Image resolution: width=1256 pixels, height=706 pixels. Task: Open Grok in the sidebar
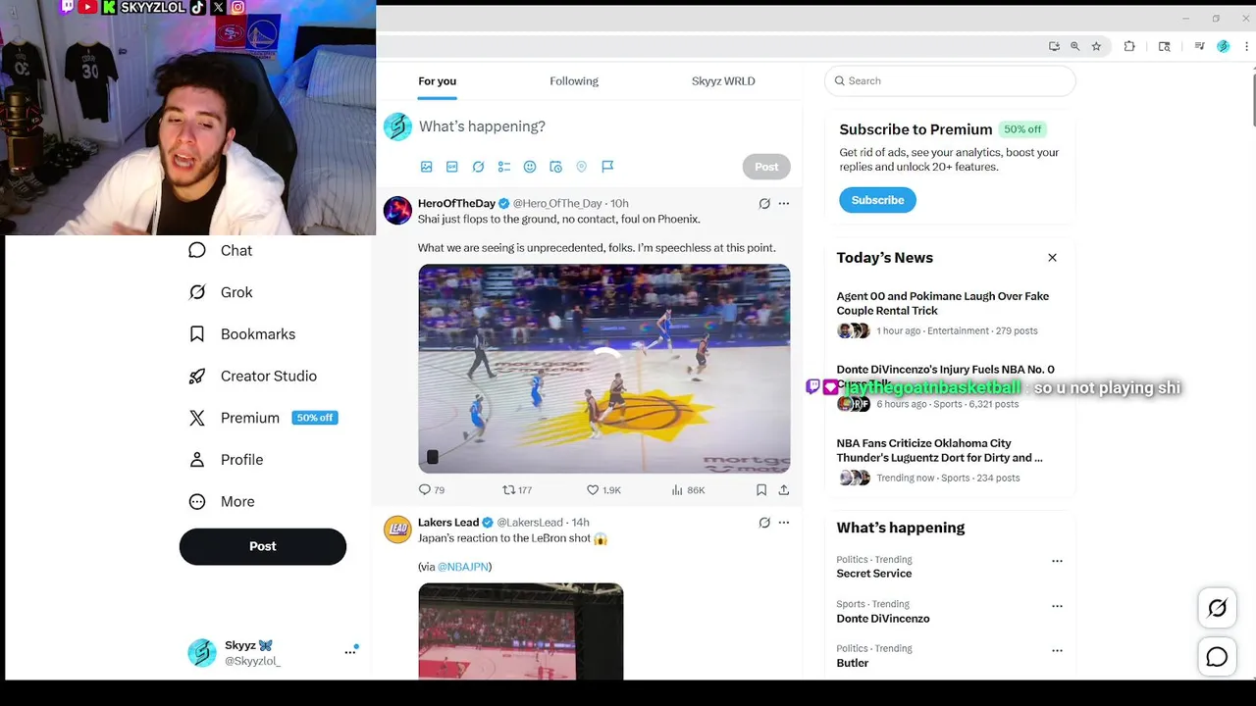tap(221, 292)
